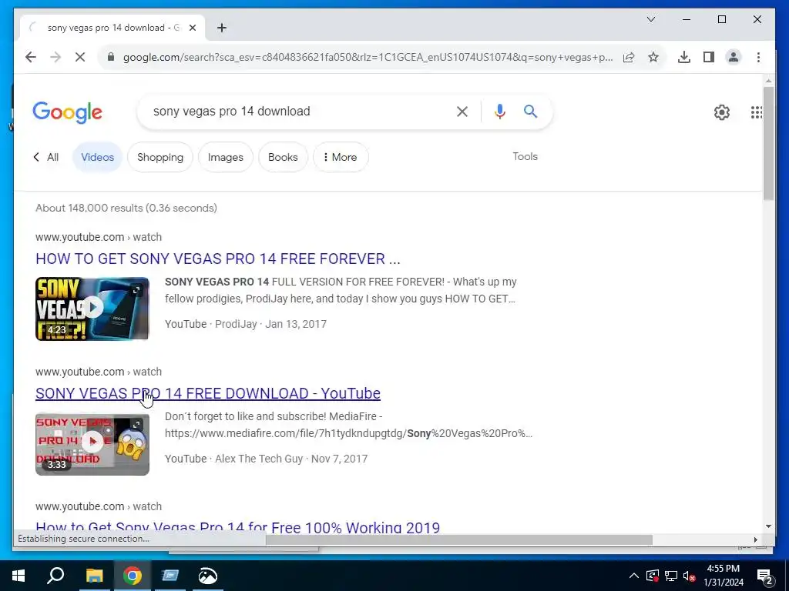Open Google quick settings gear
789x591 pixels.
click(721, 112)
